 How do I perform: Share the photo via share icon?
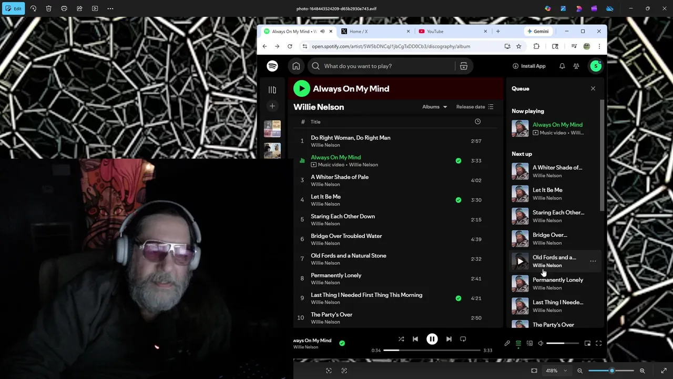[x=79, y=8]
